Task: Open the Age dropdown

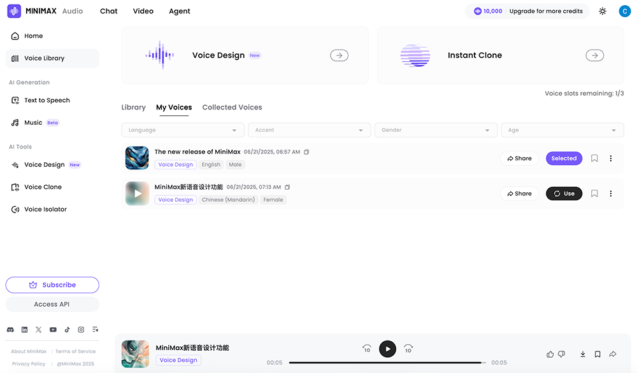Action: [x=562, y=129]
